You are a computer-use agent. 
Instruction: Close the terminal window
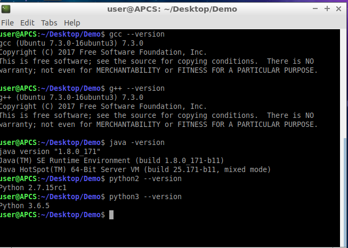click(x=339, y=9)
